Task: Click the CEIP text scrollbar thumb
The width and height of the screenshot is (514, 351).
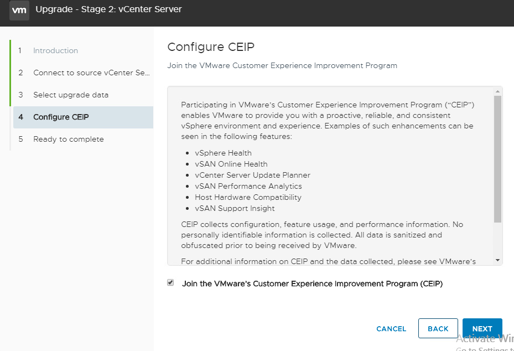Action: point(497,159)
